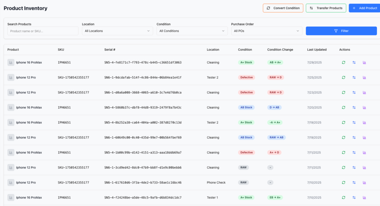Apply filters with the Filter button
The height and width of the screenshot is (206, 380).
coord(341,31)
